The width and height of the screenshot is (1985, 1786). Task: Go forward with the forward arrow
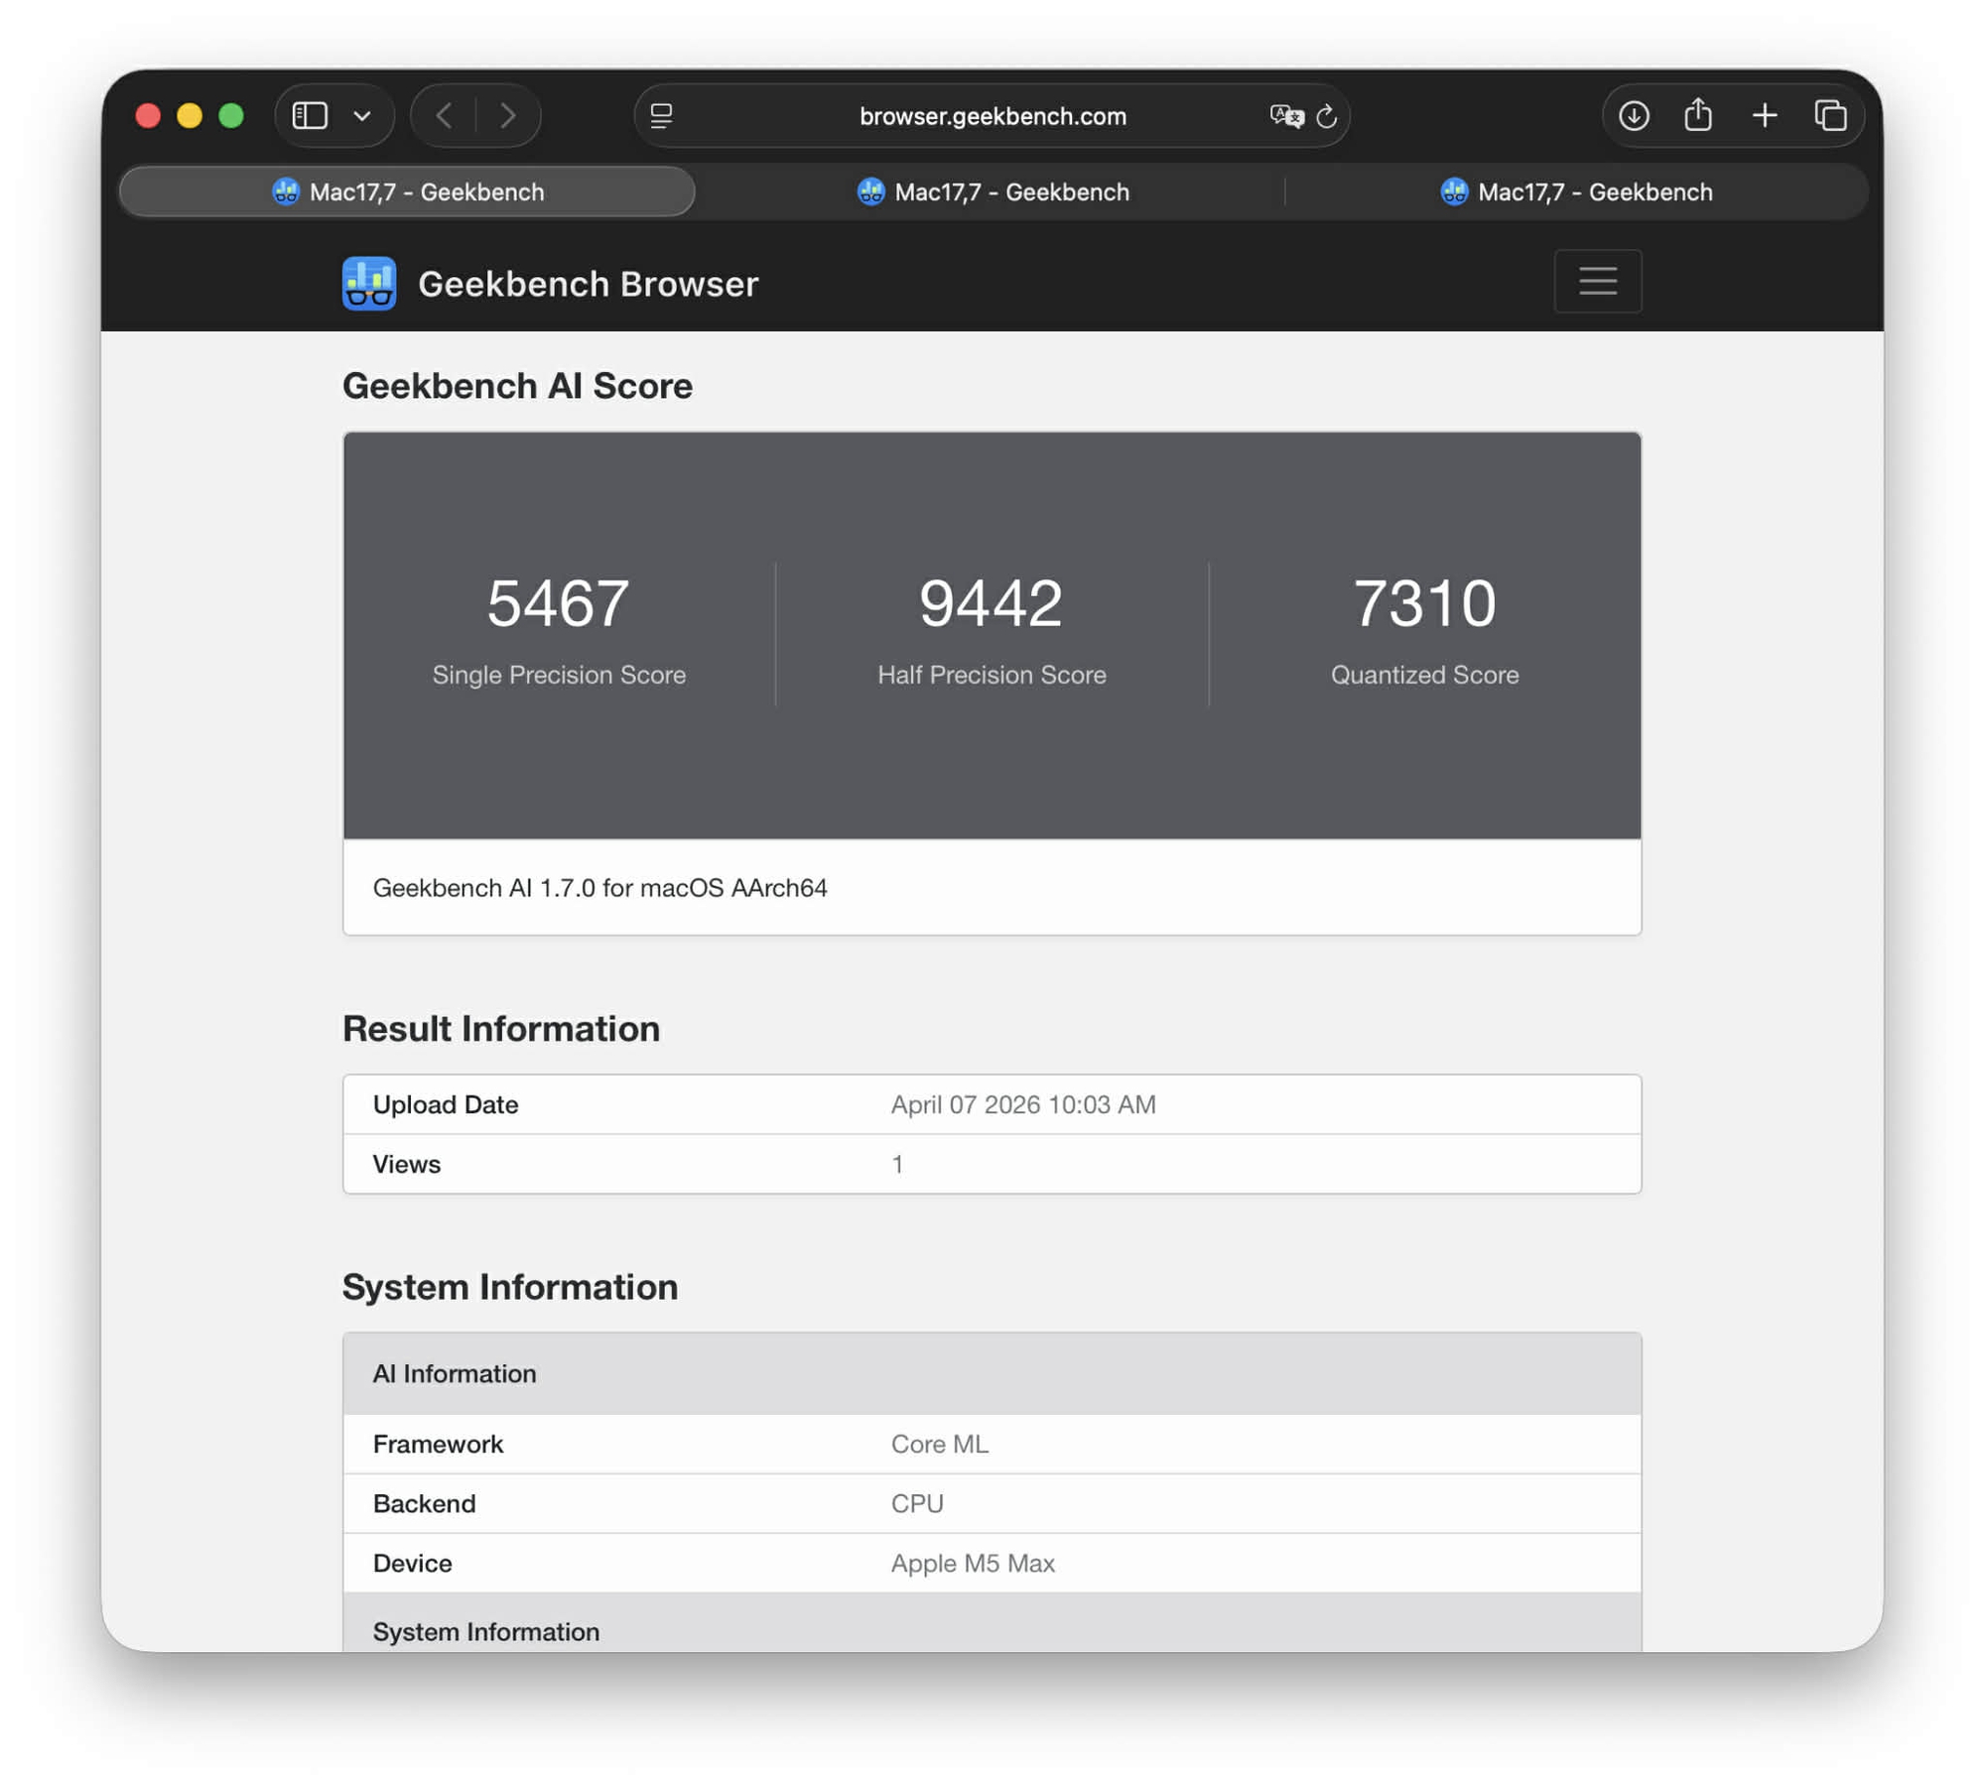coord(507,116)
